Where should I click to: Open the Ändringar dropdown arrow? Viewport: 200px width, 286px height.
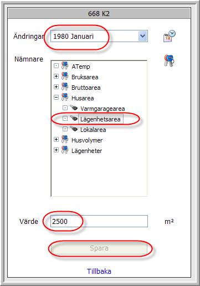coord(143,36)
